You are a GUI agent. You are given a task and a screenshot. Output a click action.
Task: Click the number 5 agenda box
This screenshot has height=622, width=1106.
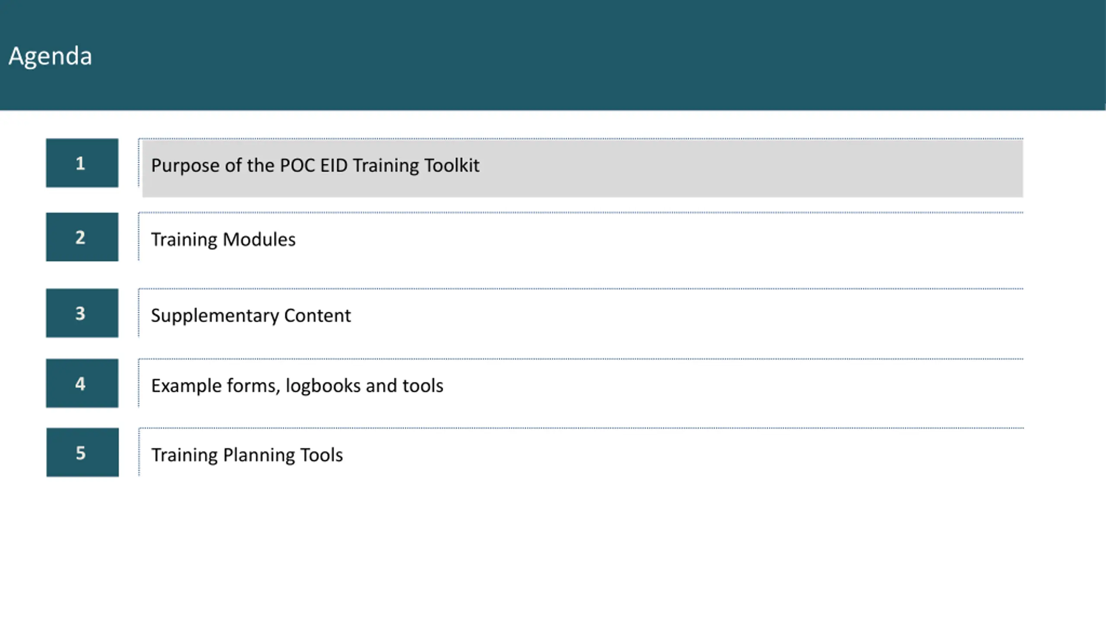click(83, 452)
